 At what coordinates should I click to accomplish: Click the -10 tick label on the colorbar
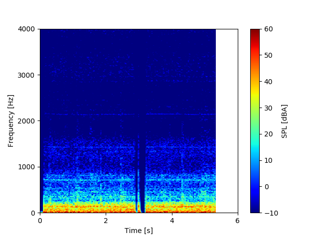pyautogui.click(x=270, y=213)
